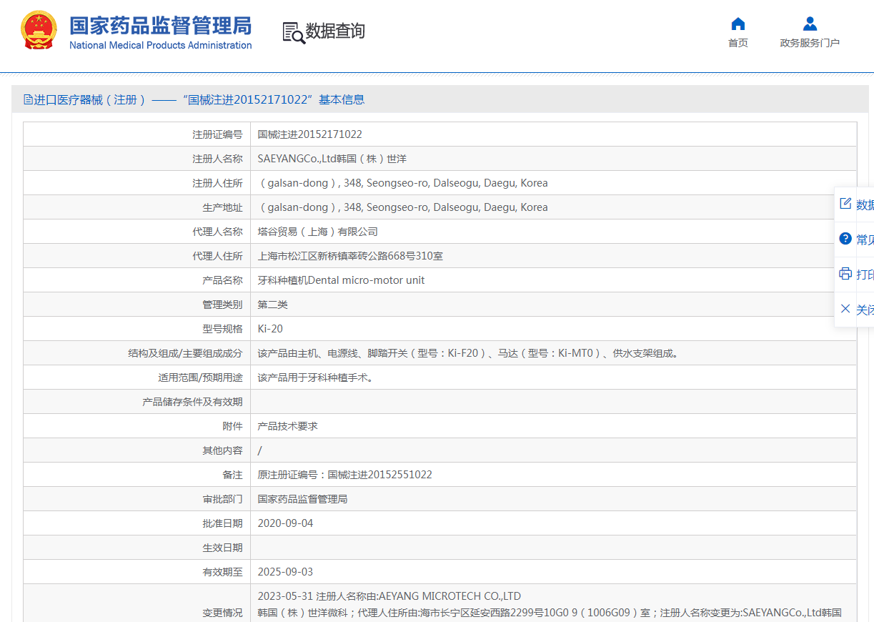
Task: Click the 审批部门 row label
Action: [x=222, y=499]
